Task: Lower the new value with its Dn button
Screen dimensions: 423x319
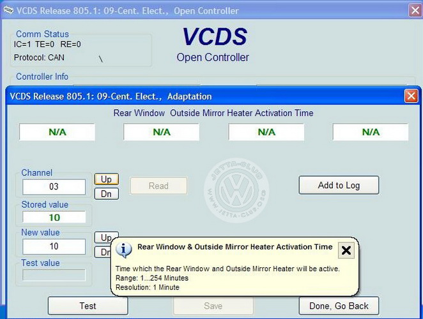Action: click(x=103, y=252)
